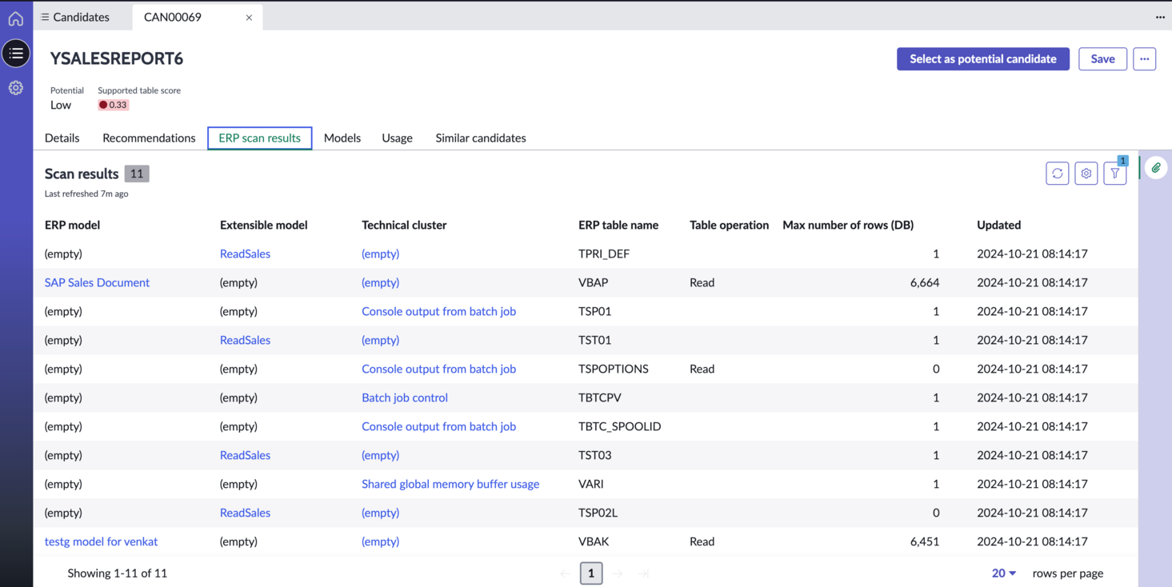Sort by Table operation column header
Viewport: 1172px width, 587px height.
pyautogui.click(x=729, y=225)
